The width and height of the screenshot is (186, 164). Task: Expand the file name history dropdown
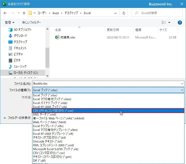(x=182, y=84)
